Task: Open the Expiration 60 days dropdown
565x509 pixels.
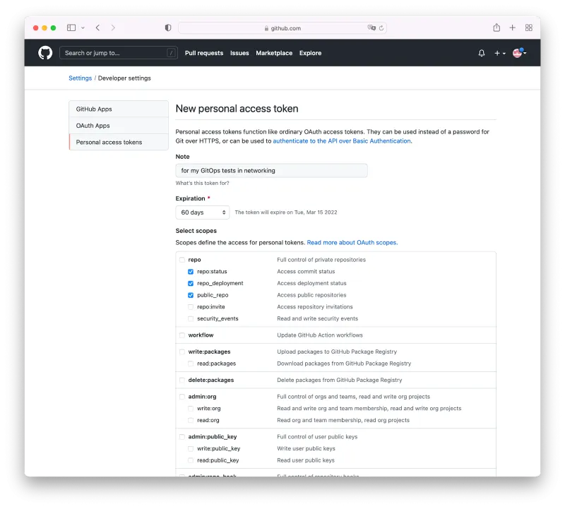Action: coord(203,212)
